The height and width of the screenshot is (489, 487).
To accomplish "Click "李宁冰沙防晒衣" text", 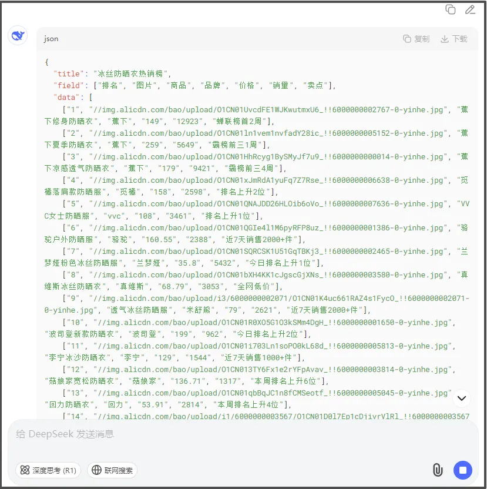I will point(78,357).
